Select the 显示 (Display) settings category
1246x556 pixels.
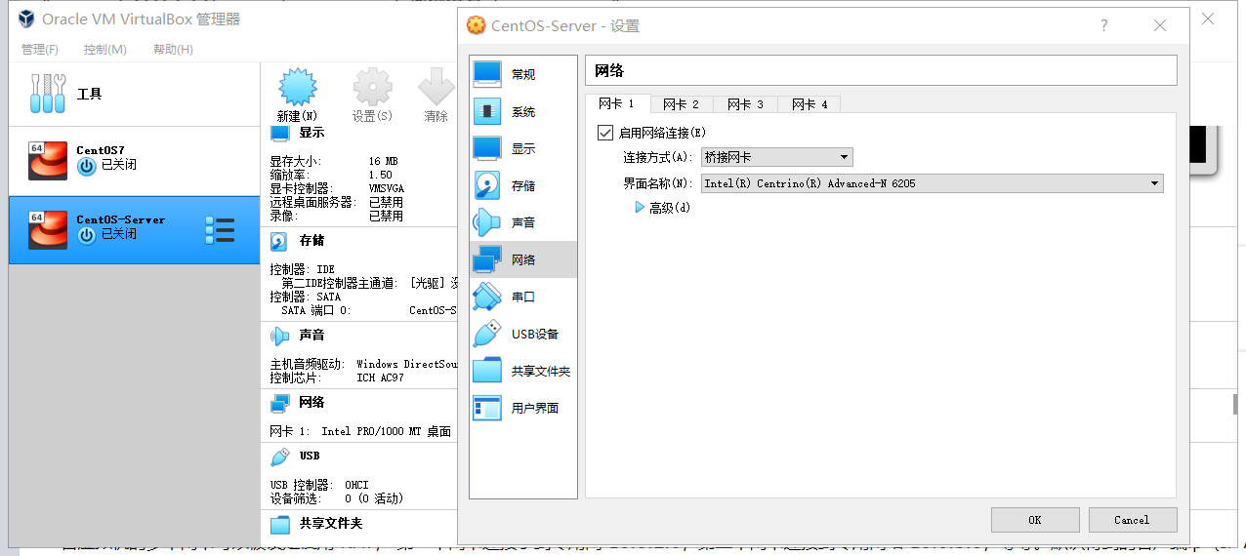(521, 149)
